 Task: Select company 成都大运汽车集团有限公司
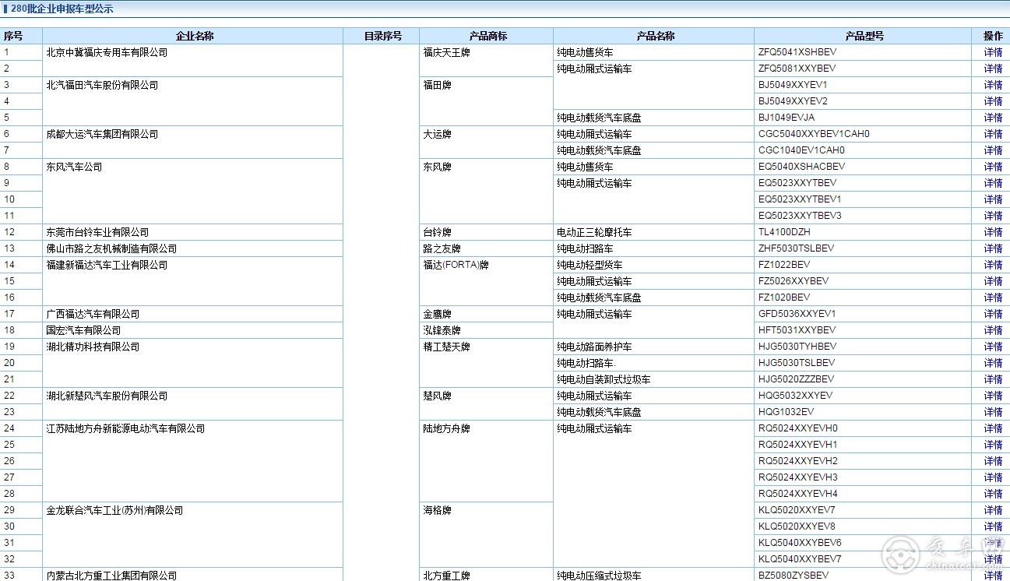(102, 135)
